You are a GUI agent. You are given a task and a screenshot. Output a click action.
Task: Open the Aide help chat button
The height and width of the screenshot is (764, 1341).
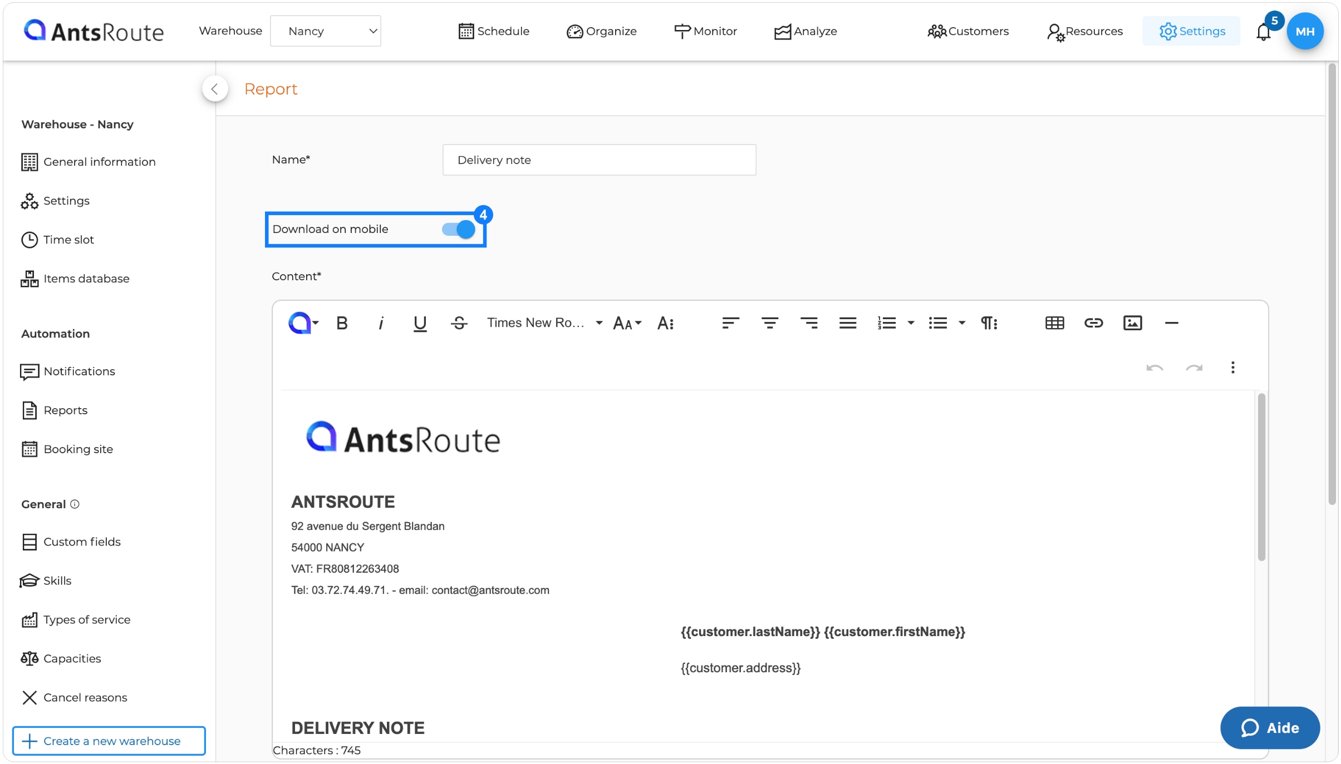(x=1270, y=727)
